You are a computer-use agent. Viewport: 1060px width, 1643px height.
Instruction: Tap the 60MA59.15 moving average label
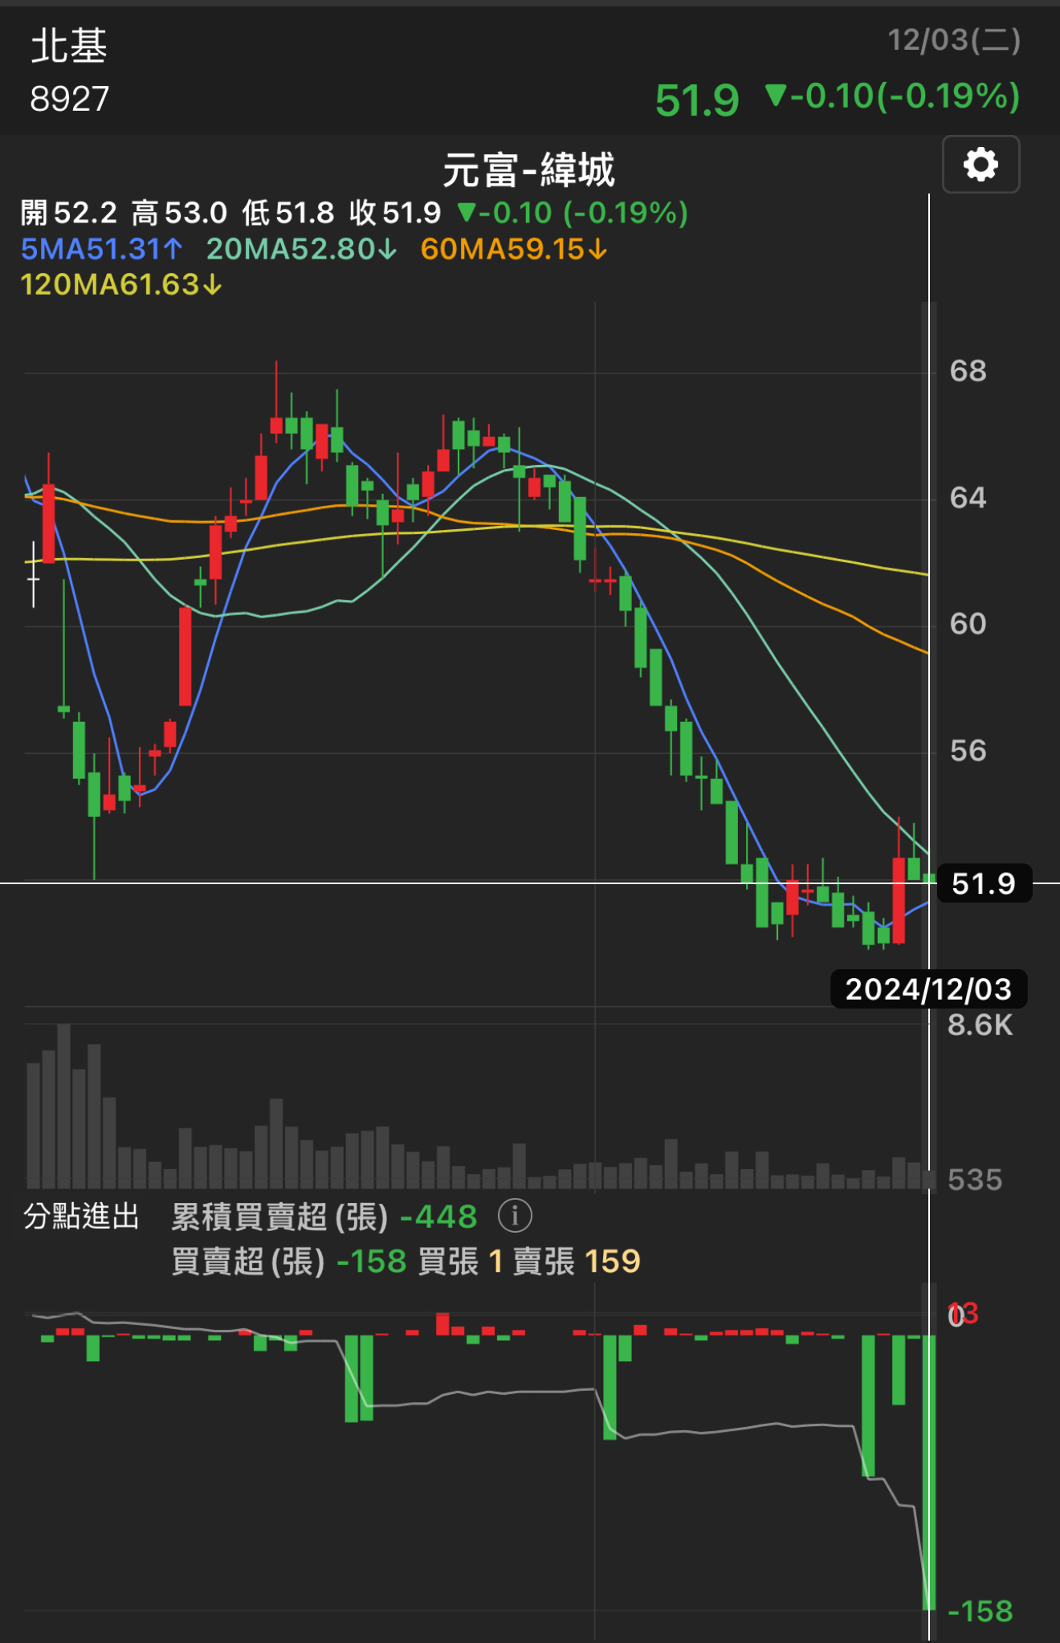tap(514, 249)
